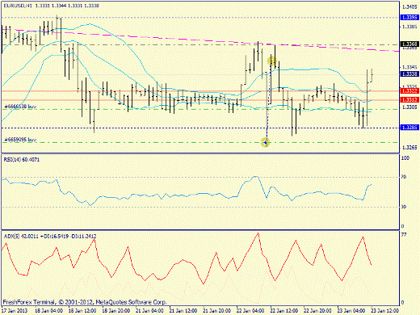
Task: Click the 18 Jan 12:00 time label
Action: [x=82, y=311]
